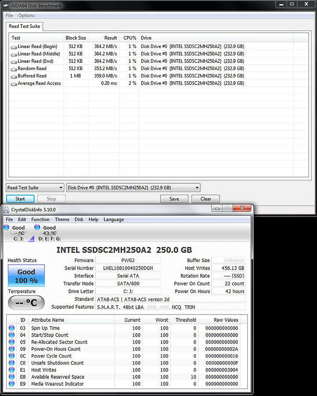
Task: Open CrystalDiskInfo Help menu
Action: tap(93, 219)
